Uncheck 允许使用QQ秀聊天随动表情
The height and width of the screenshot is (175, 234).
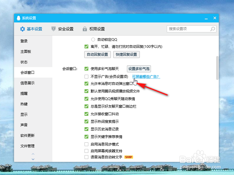(86, 99)
